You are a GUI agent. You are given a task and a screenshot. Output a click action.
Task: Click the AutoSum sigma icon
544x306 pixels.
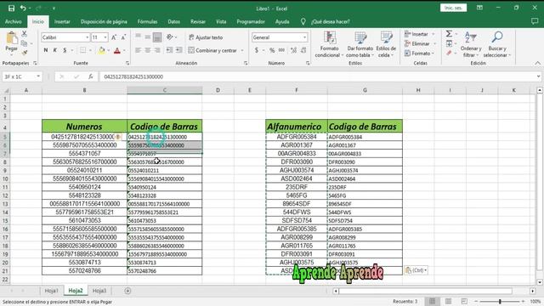449,34
